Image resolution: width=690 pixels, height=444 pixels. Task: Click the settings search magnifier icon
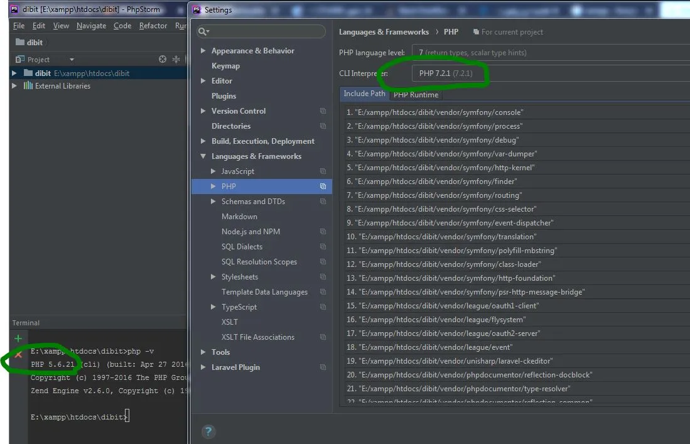coord(203,31)
